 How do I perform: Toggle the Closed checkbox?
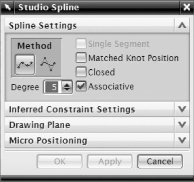point(81,72)
